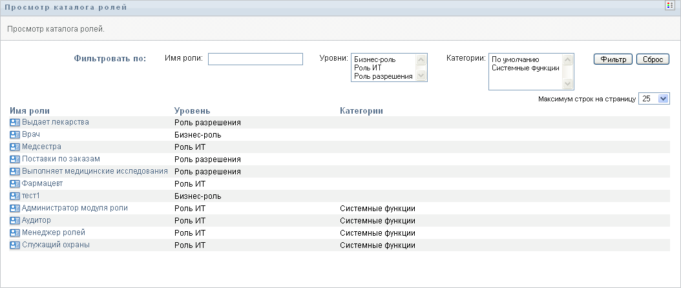Click the role icon beside Аудитор
The image size is (681, 288).
tap(15, 220)
